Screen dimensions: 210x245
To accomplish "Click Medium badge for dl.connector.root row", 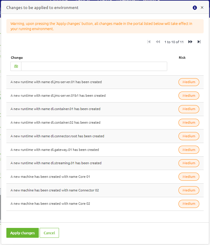I will 189,136.
